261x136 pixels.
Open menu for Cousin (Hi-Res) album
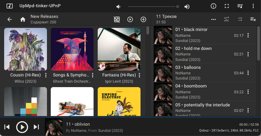(x=46, y=75)
